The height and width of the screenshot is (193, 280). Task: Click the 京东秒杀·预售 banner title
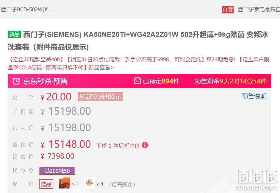(x=45, y=81)
